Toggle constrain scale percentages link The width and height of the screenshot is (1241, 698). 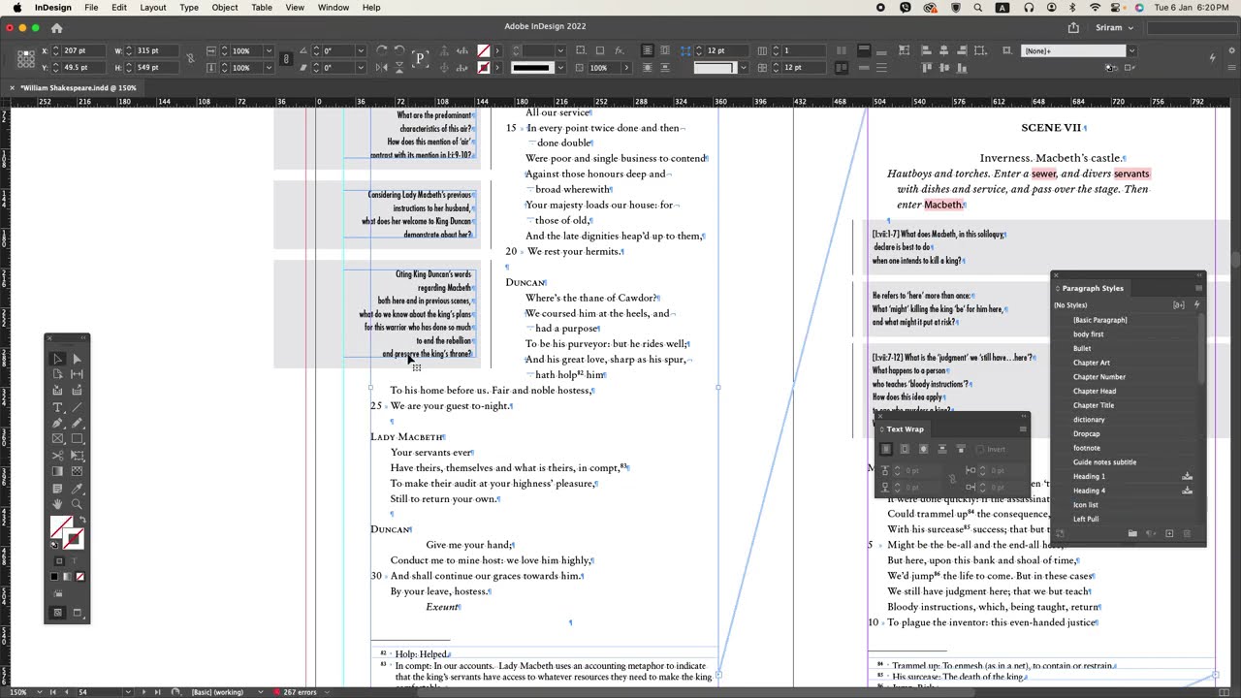point(285,59)
